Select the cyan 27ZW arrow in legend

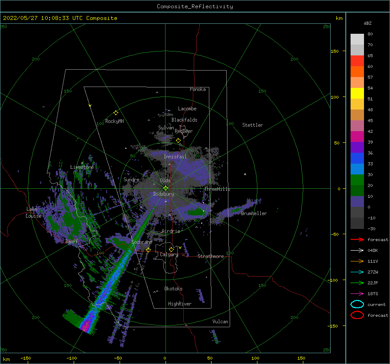pos(357,272)
